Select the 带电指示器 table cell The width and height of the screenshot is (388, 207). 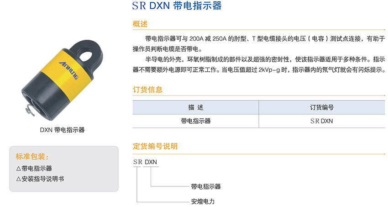(196, 121)
